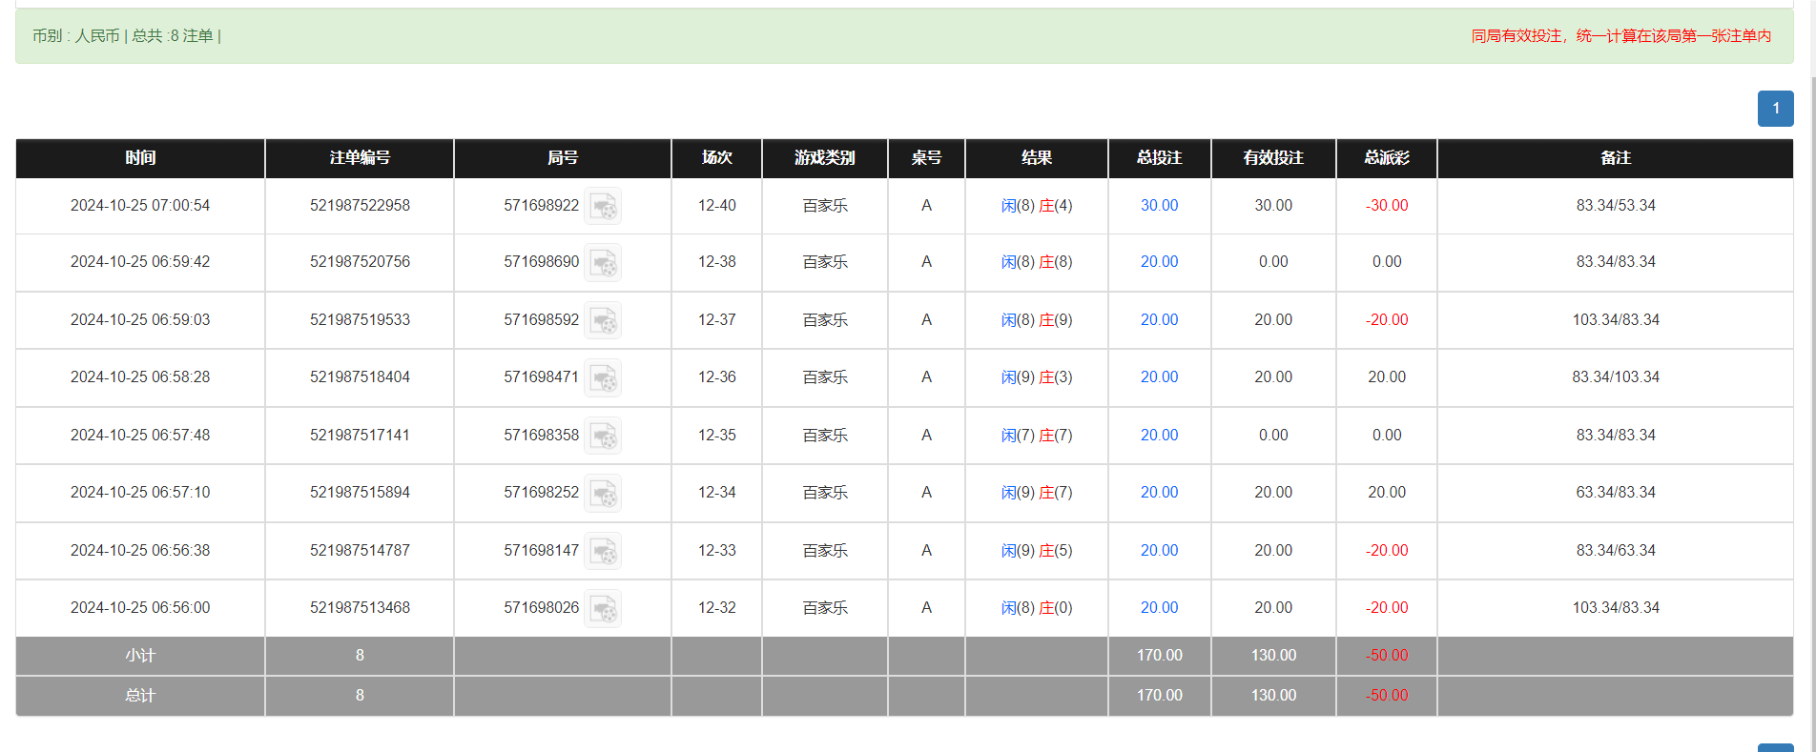Go to page 1 in top pagination

[1775, 109]
